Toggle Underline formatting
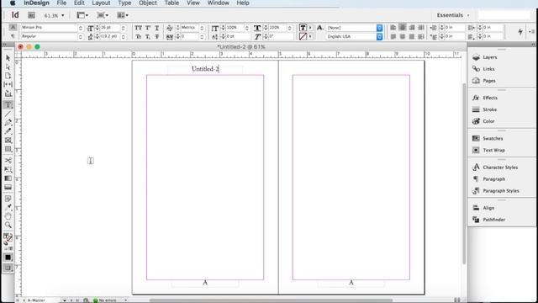This screenshot has width=538, height=303. click(157, 28)
